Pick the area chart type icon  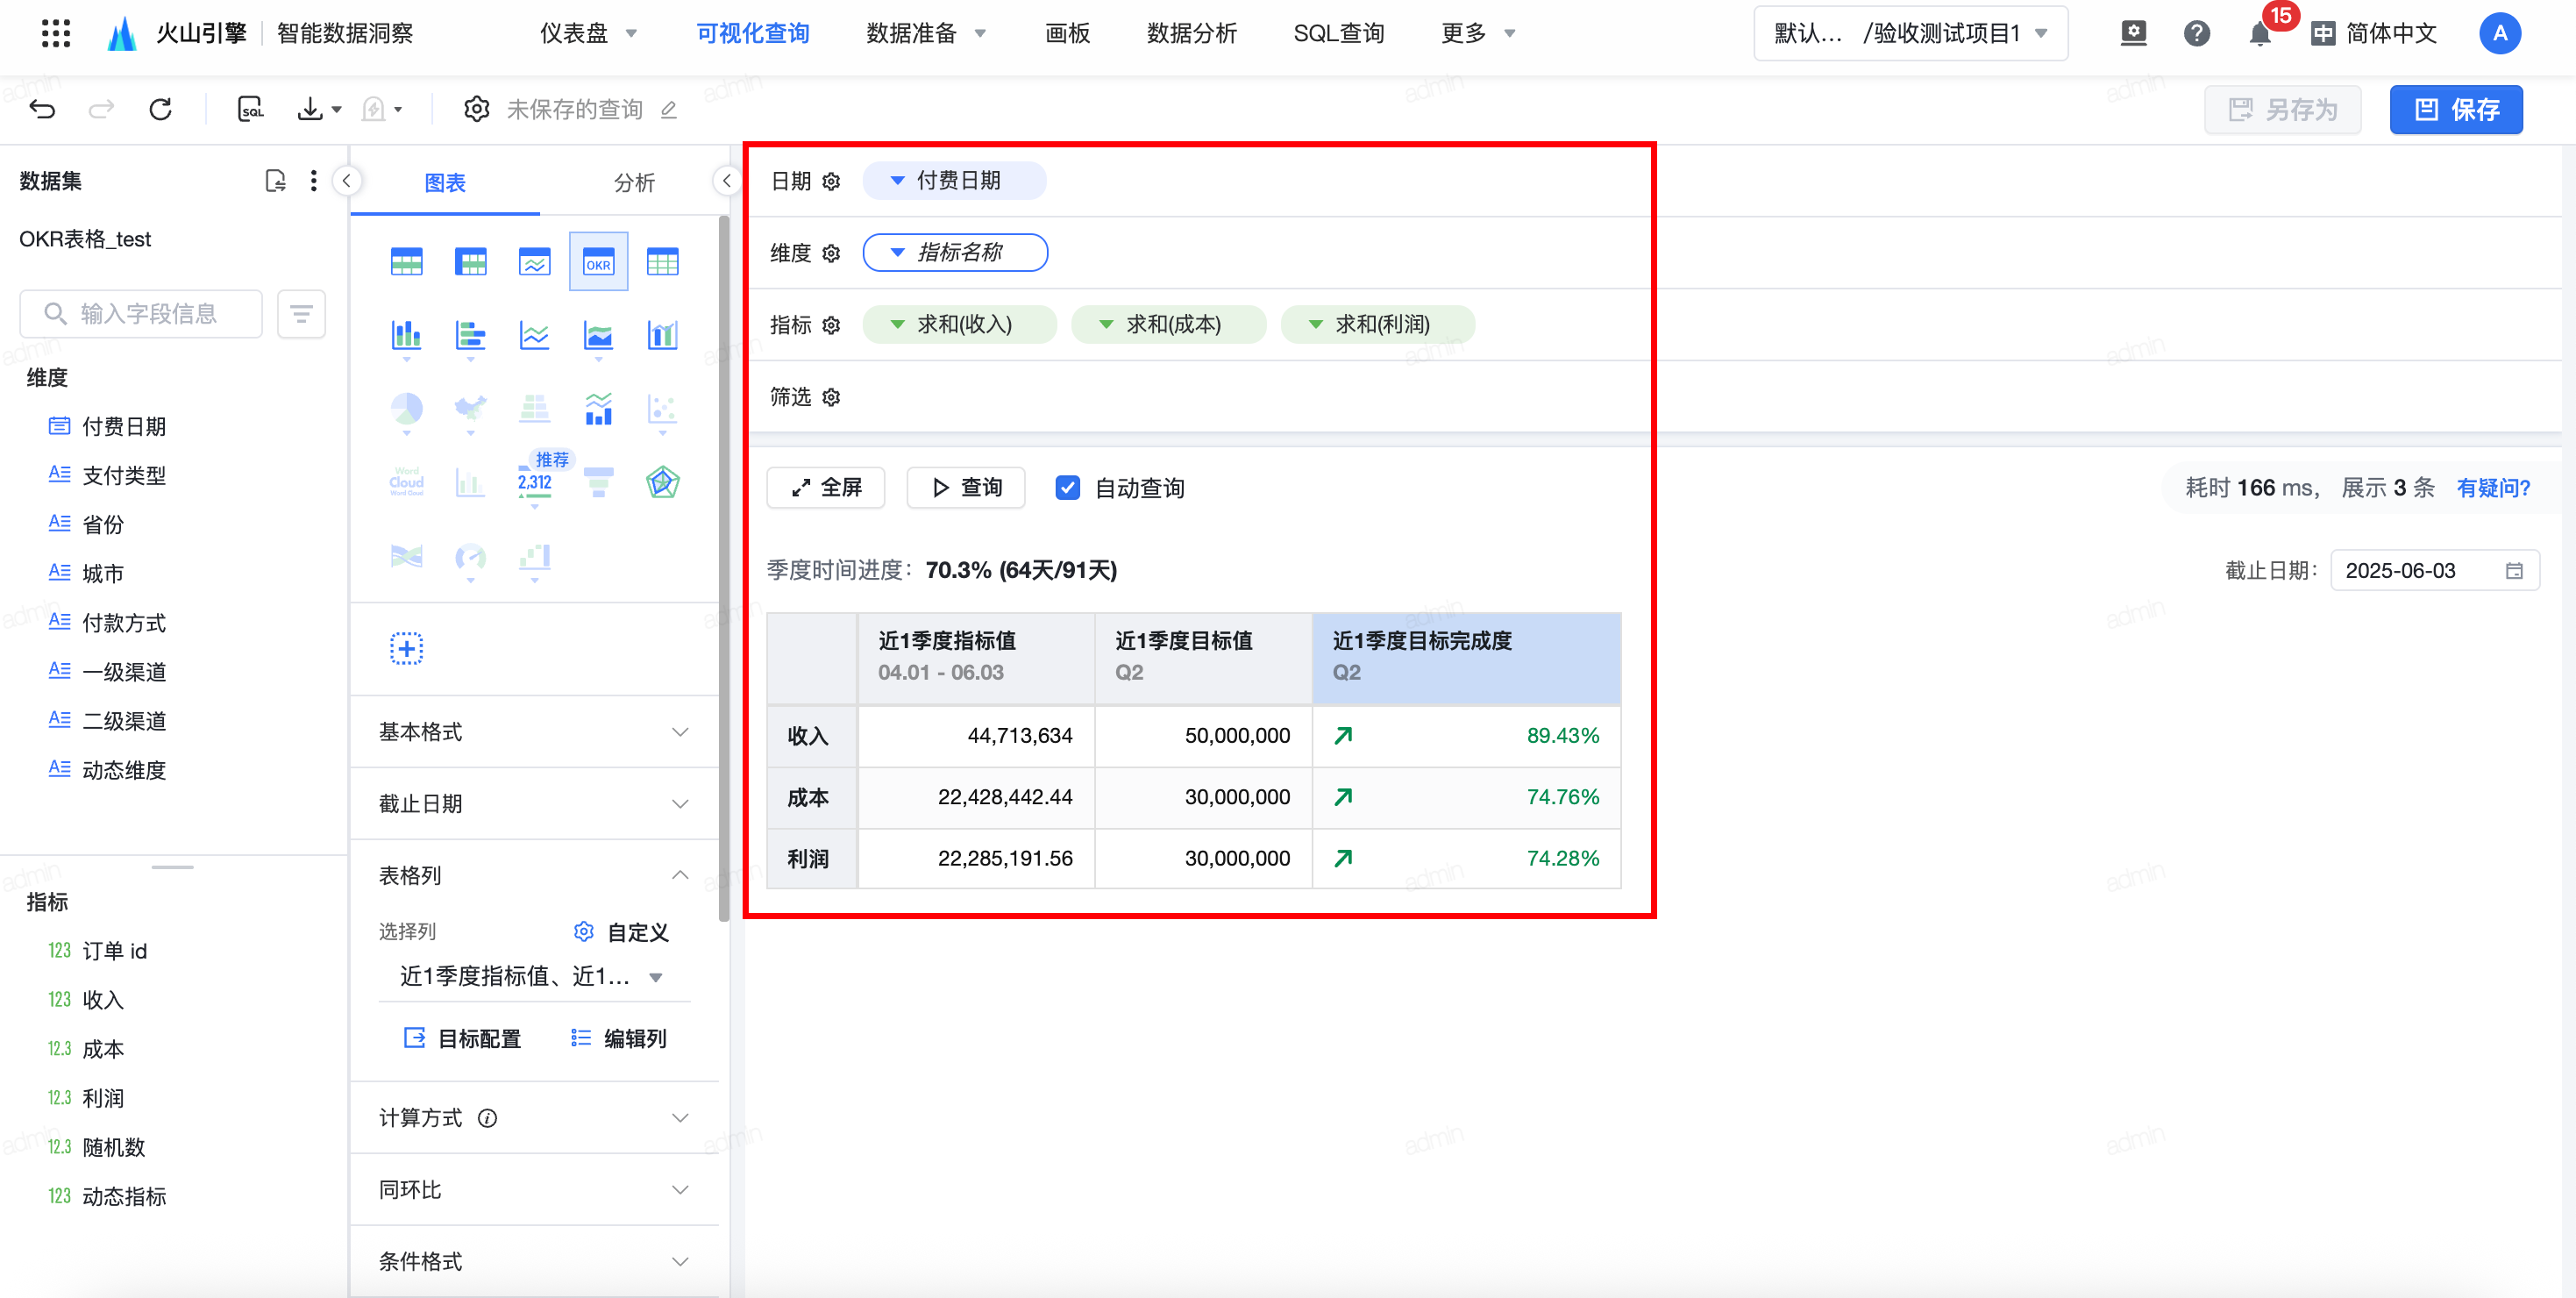[598, 335]
